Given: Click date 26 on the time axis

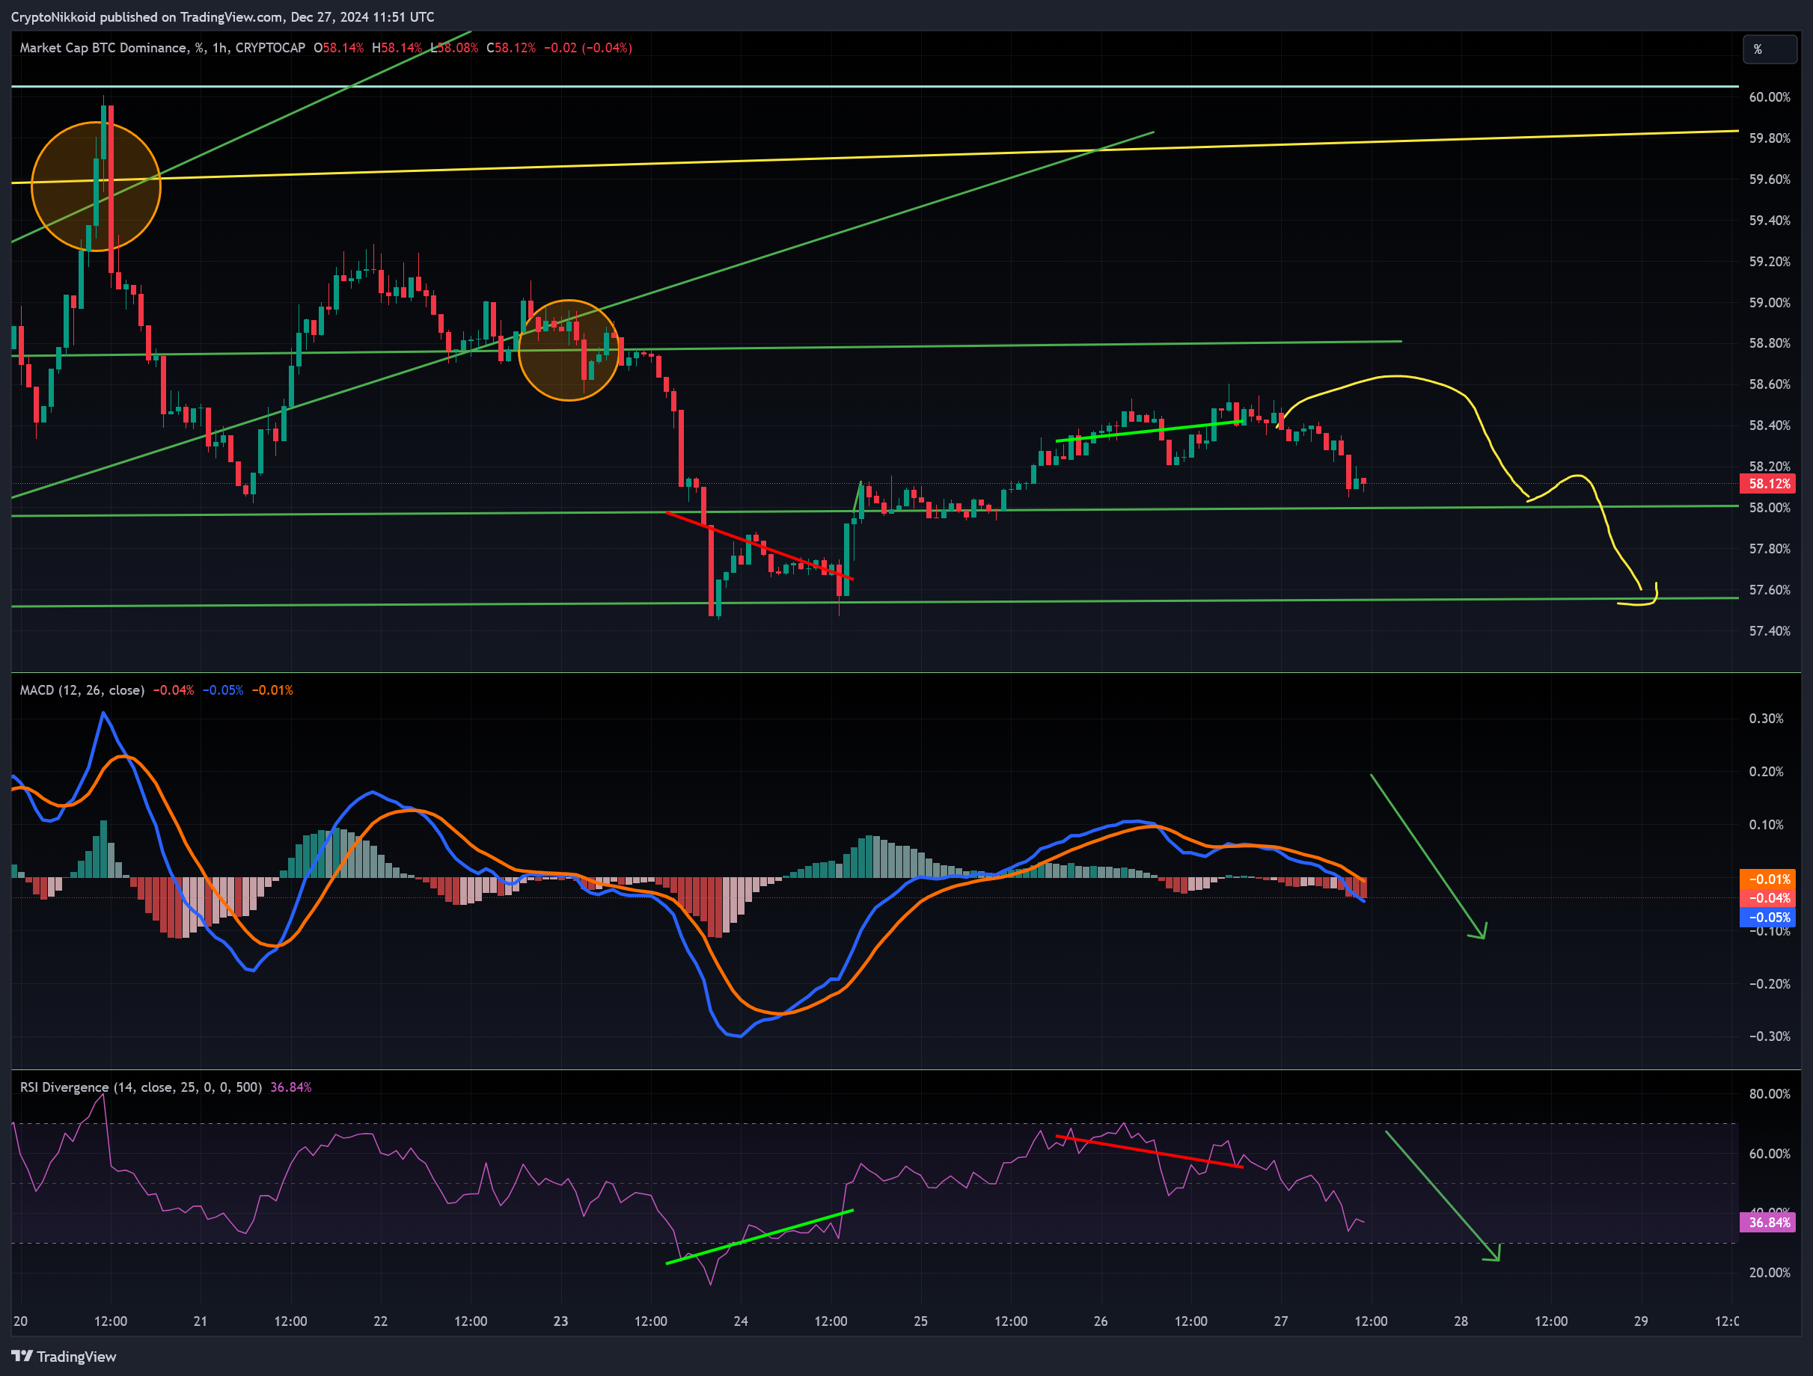Looking at the screenshot, I should coord(1101,1321).
